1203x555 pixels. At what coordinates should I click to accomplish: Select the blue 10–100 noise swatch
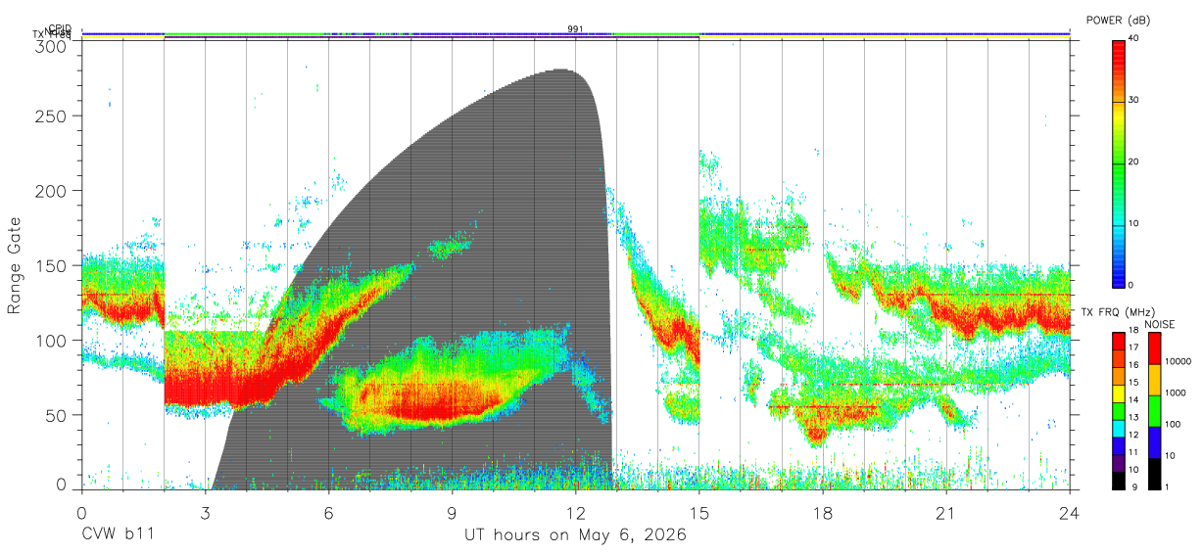1153,440
